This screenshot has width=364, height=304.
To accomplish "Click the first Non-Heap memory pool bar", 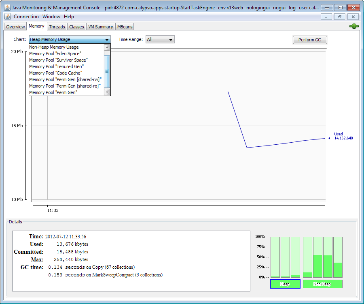I will click(307, 257).
